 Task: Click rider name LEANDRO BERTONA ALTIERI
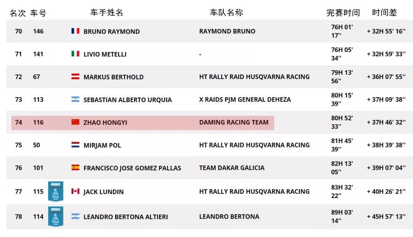click(x=125, y=217)
